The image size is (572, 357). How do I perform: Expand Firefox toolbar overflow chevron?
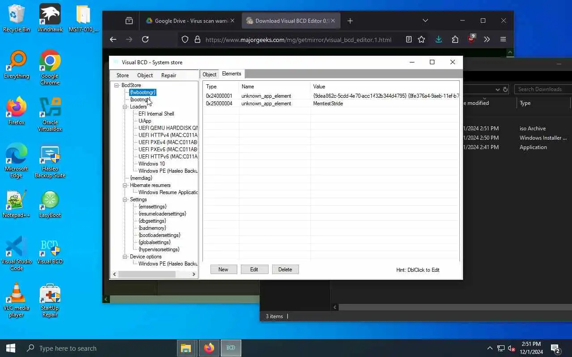pyautogui.click(x=487, y=39)
